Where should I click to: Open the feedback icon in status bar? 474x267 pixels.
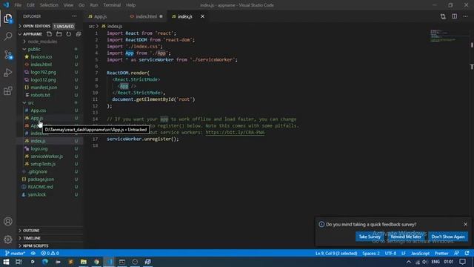[x=456, y=253]
